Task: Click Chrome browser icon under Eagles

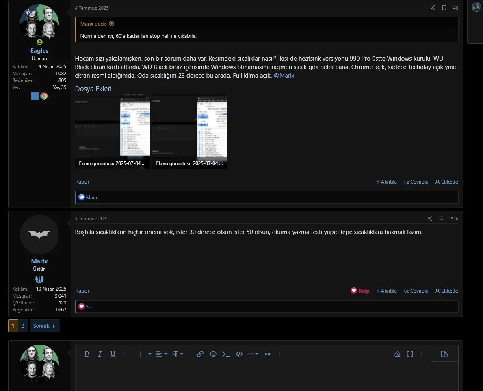Action: point(44,96)
